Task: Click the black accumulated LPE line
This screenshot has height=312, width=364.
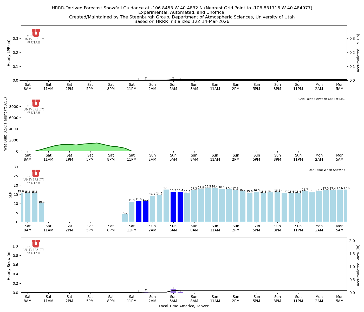Action: [x=260, y=79]
